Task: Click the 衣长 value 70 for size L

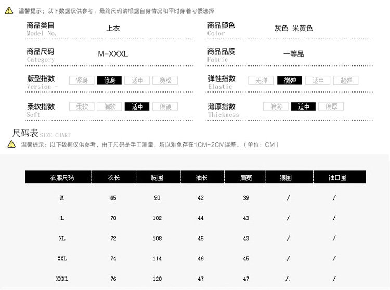Action: pyautogui.click(x=113, y=218)
